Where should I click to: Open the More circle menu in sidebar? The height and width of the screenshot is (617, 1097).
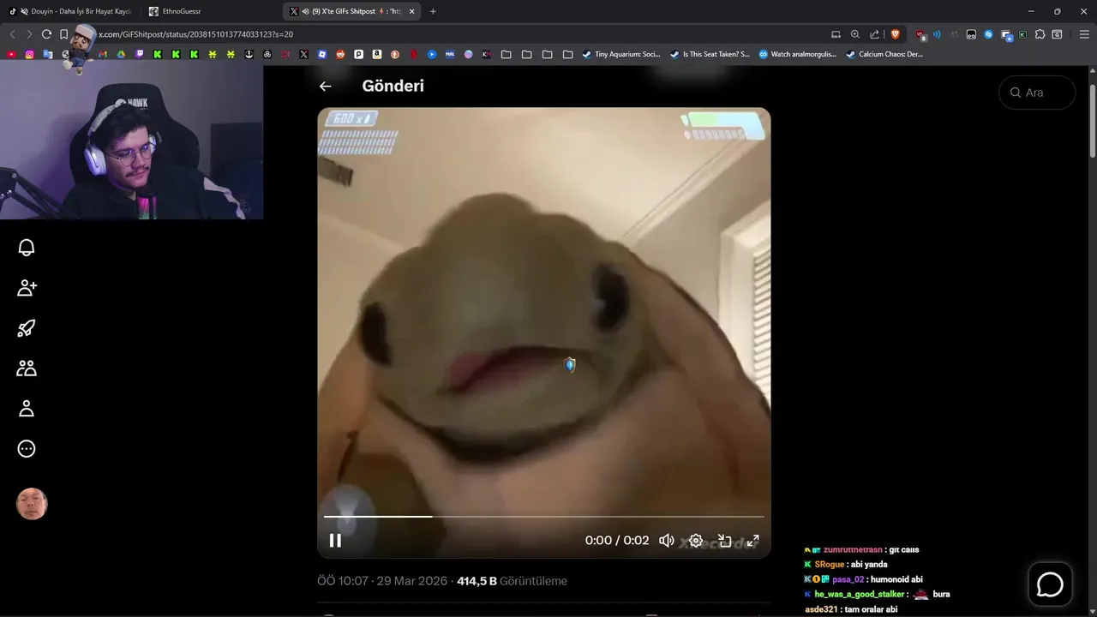point(27,449)
